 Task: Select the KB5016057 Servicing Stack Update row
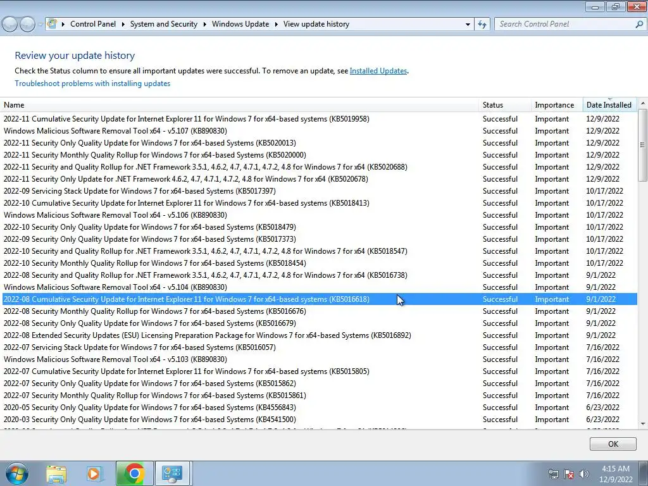pos(320,347)
